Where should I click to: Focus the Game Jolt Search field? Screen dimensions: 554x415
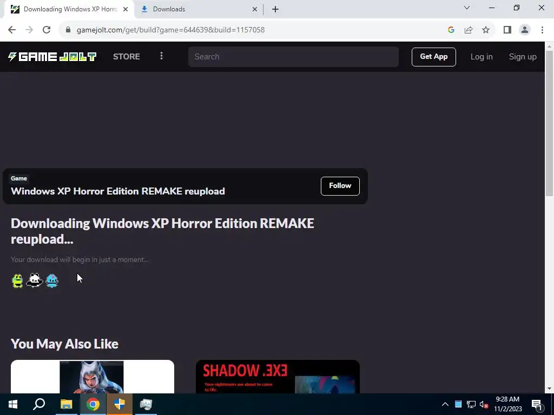293,57
